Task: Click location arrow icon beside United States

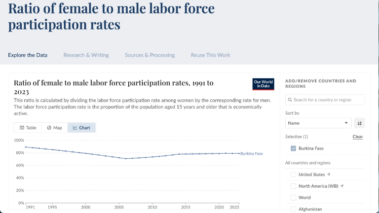Action: [x=330, y=174]
